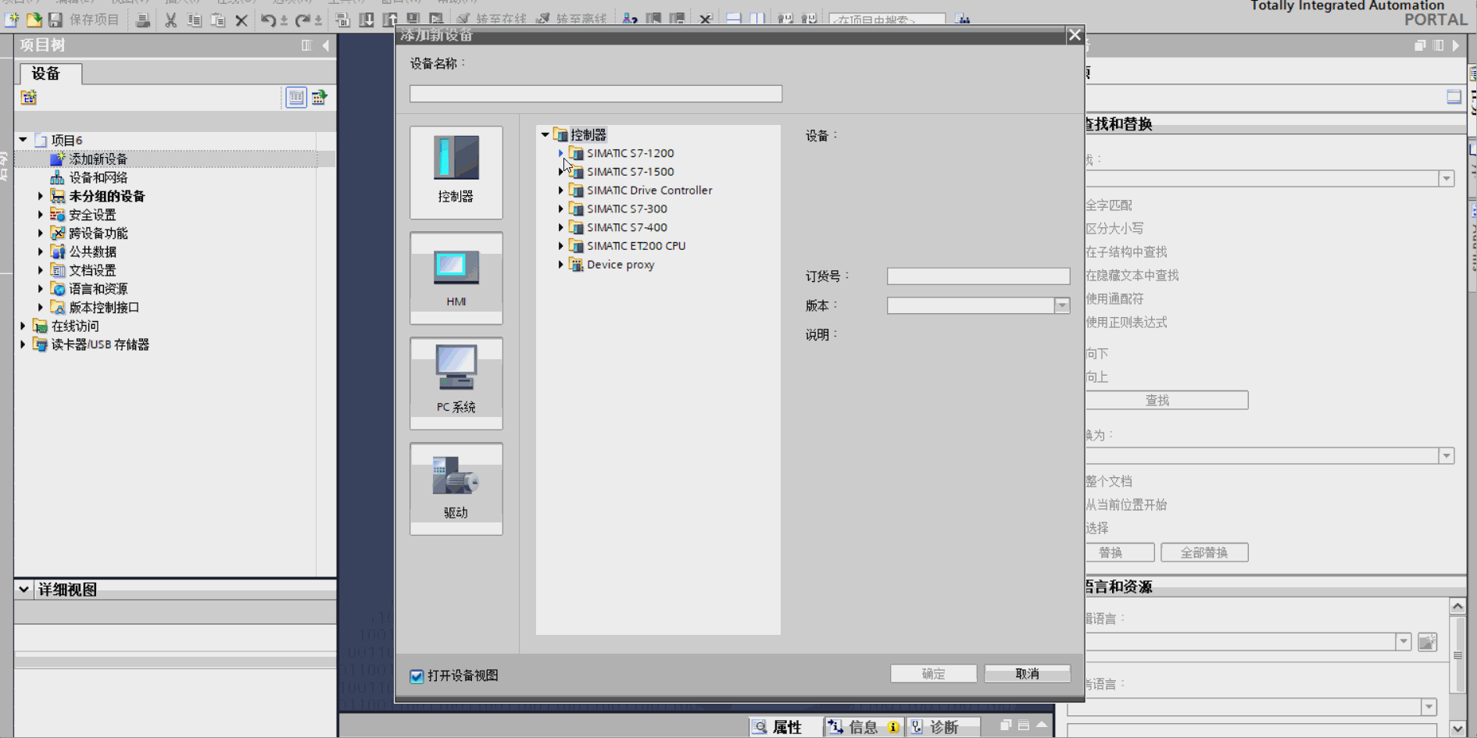Expand the SIMATIC S7-1200 folder
Image resolution: width=1477 pixels, height=738 pixels.
pyautogui.click(x=561, y=153)
